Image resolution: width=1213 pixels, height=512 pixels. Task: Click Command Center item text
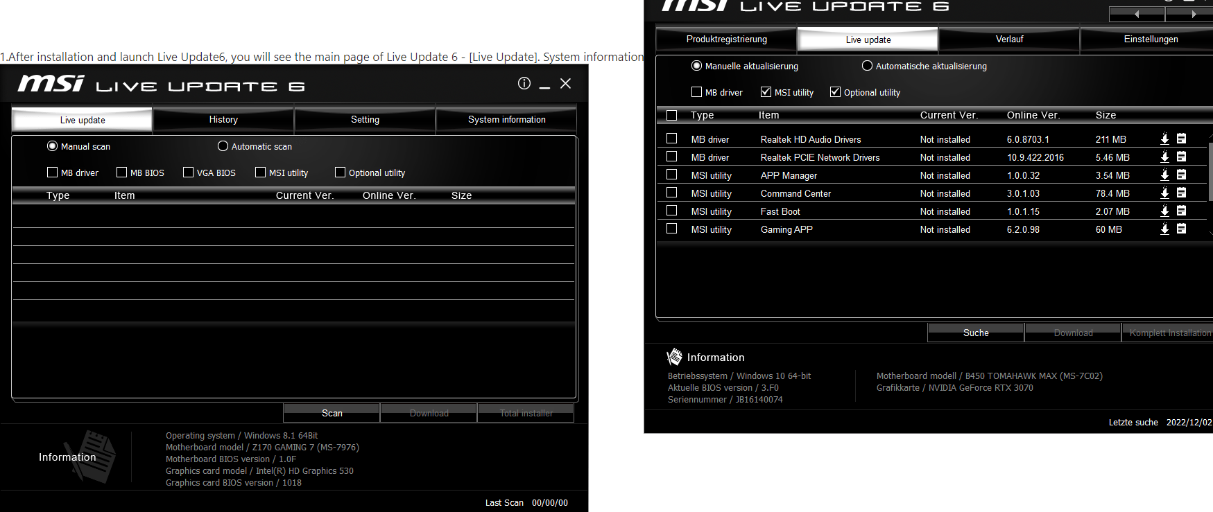point(795,193)
